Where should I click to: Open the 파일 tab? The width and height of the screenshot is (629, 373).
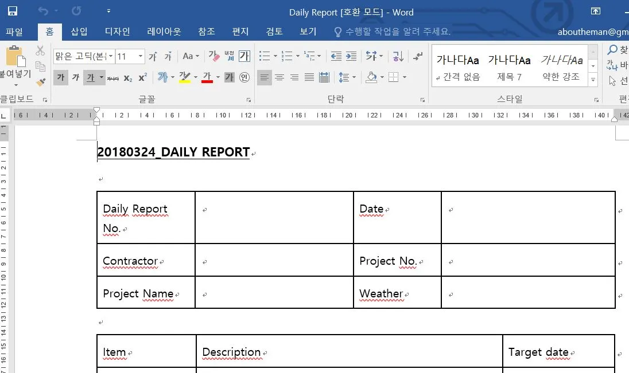(x=14, y=32)
